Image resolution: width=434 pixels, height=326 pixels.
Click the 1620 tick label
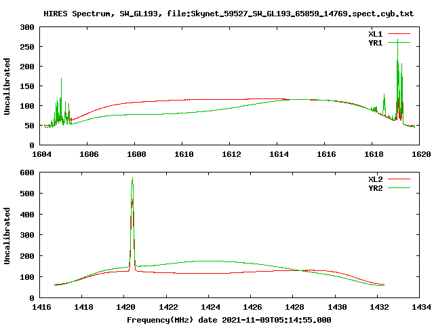coord(421,154)
